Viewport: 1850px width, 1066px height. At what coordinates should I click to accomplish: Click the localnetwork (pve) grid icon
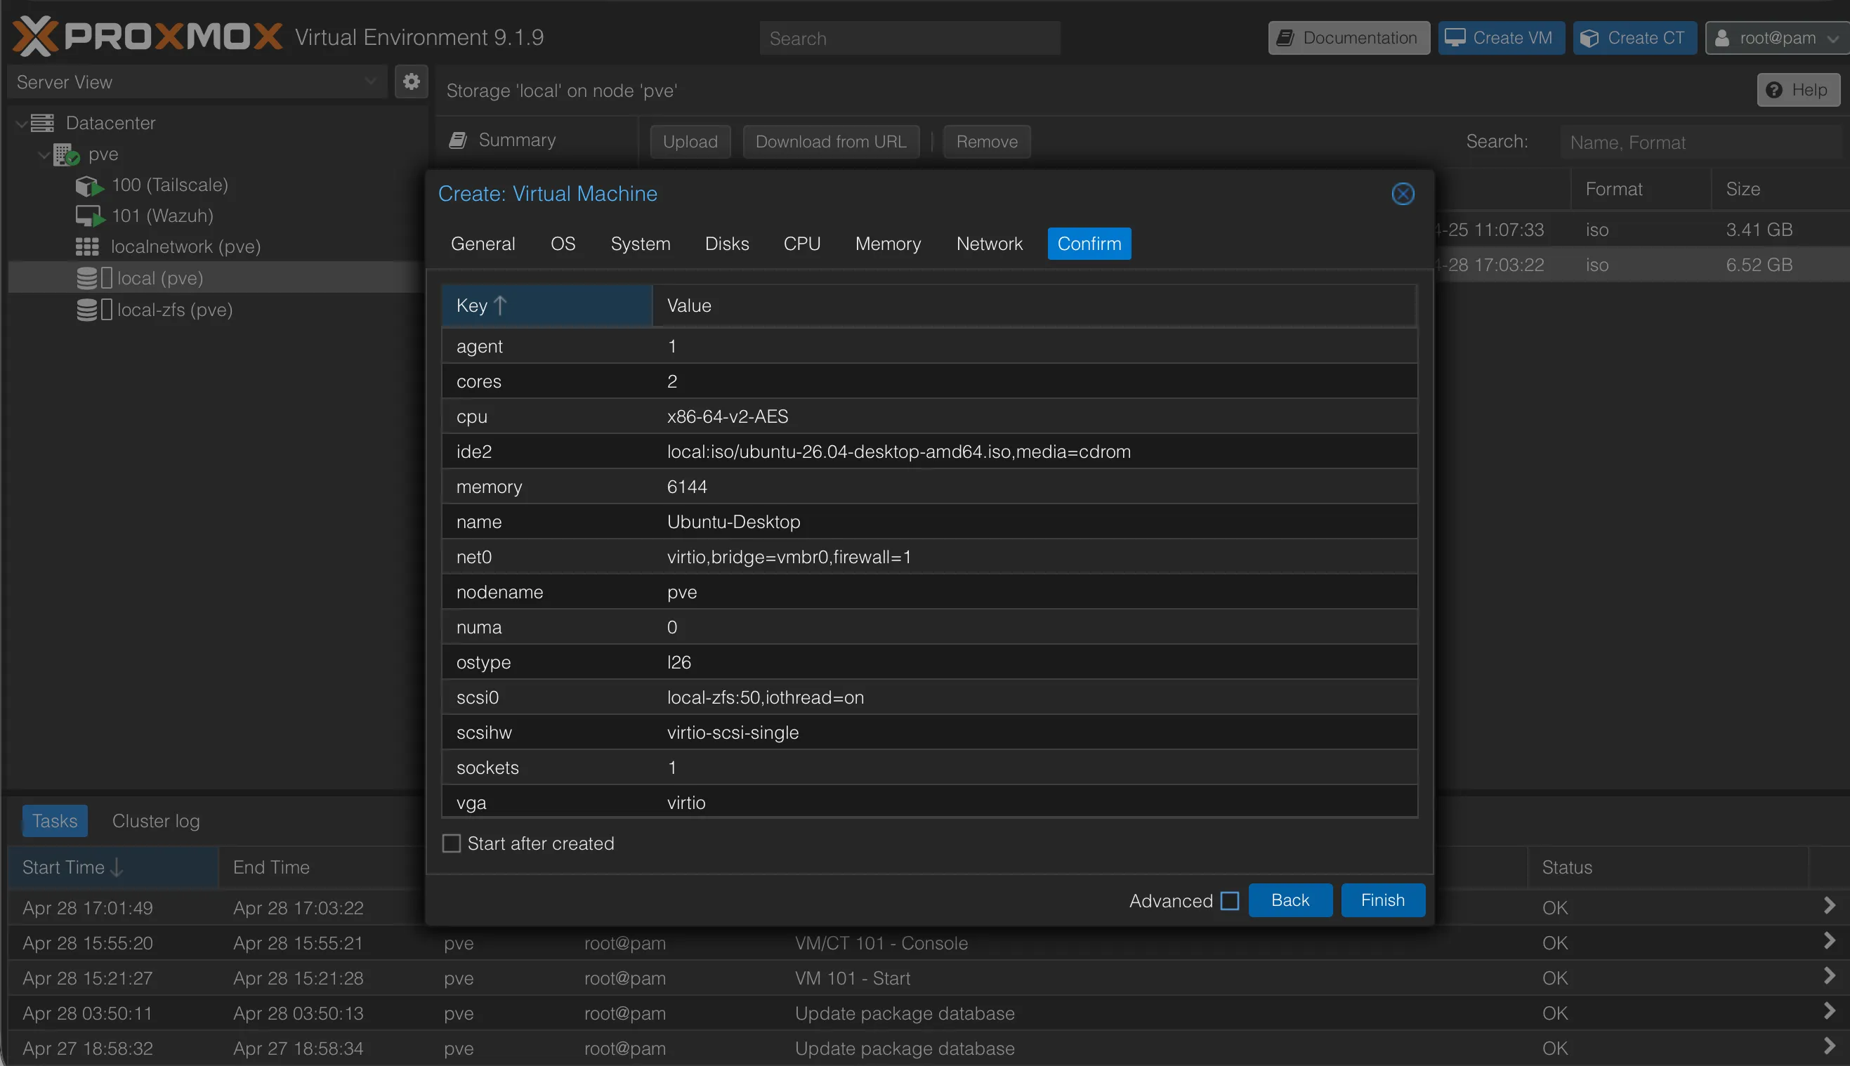tap(87, 246)
